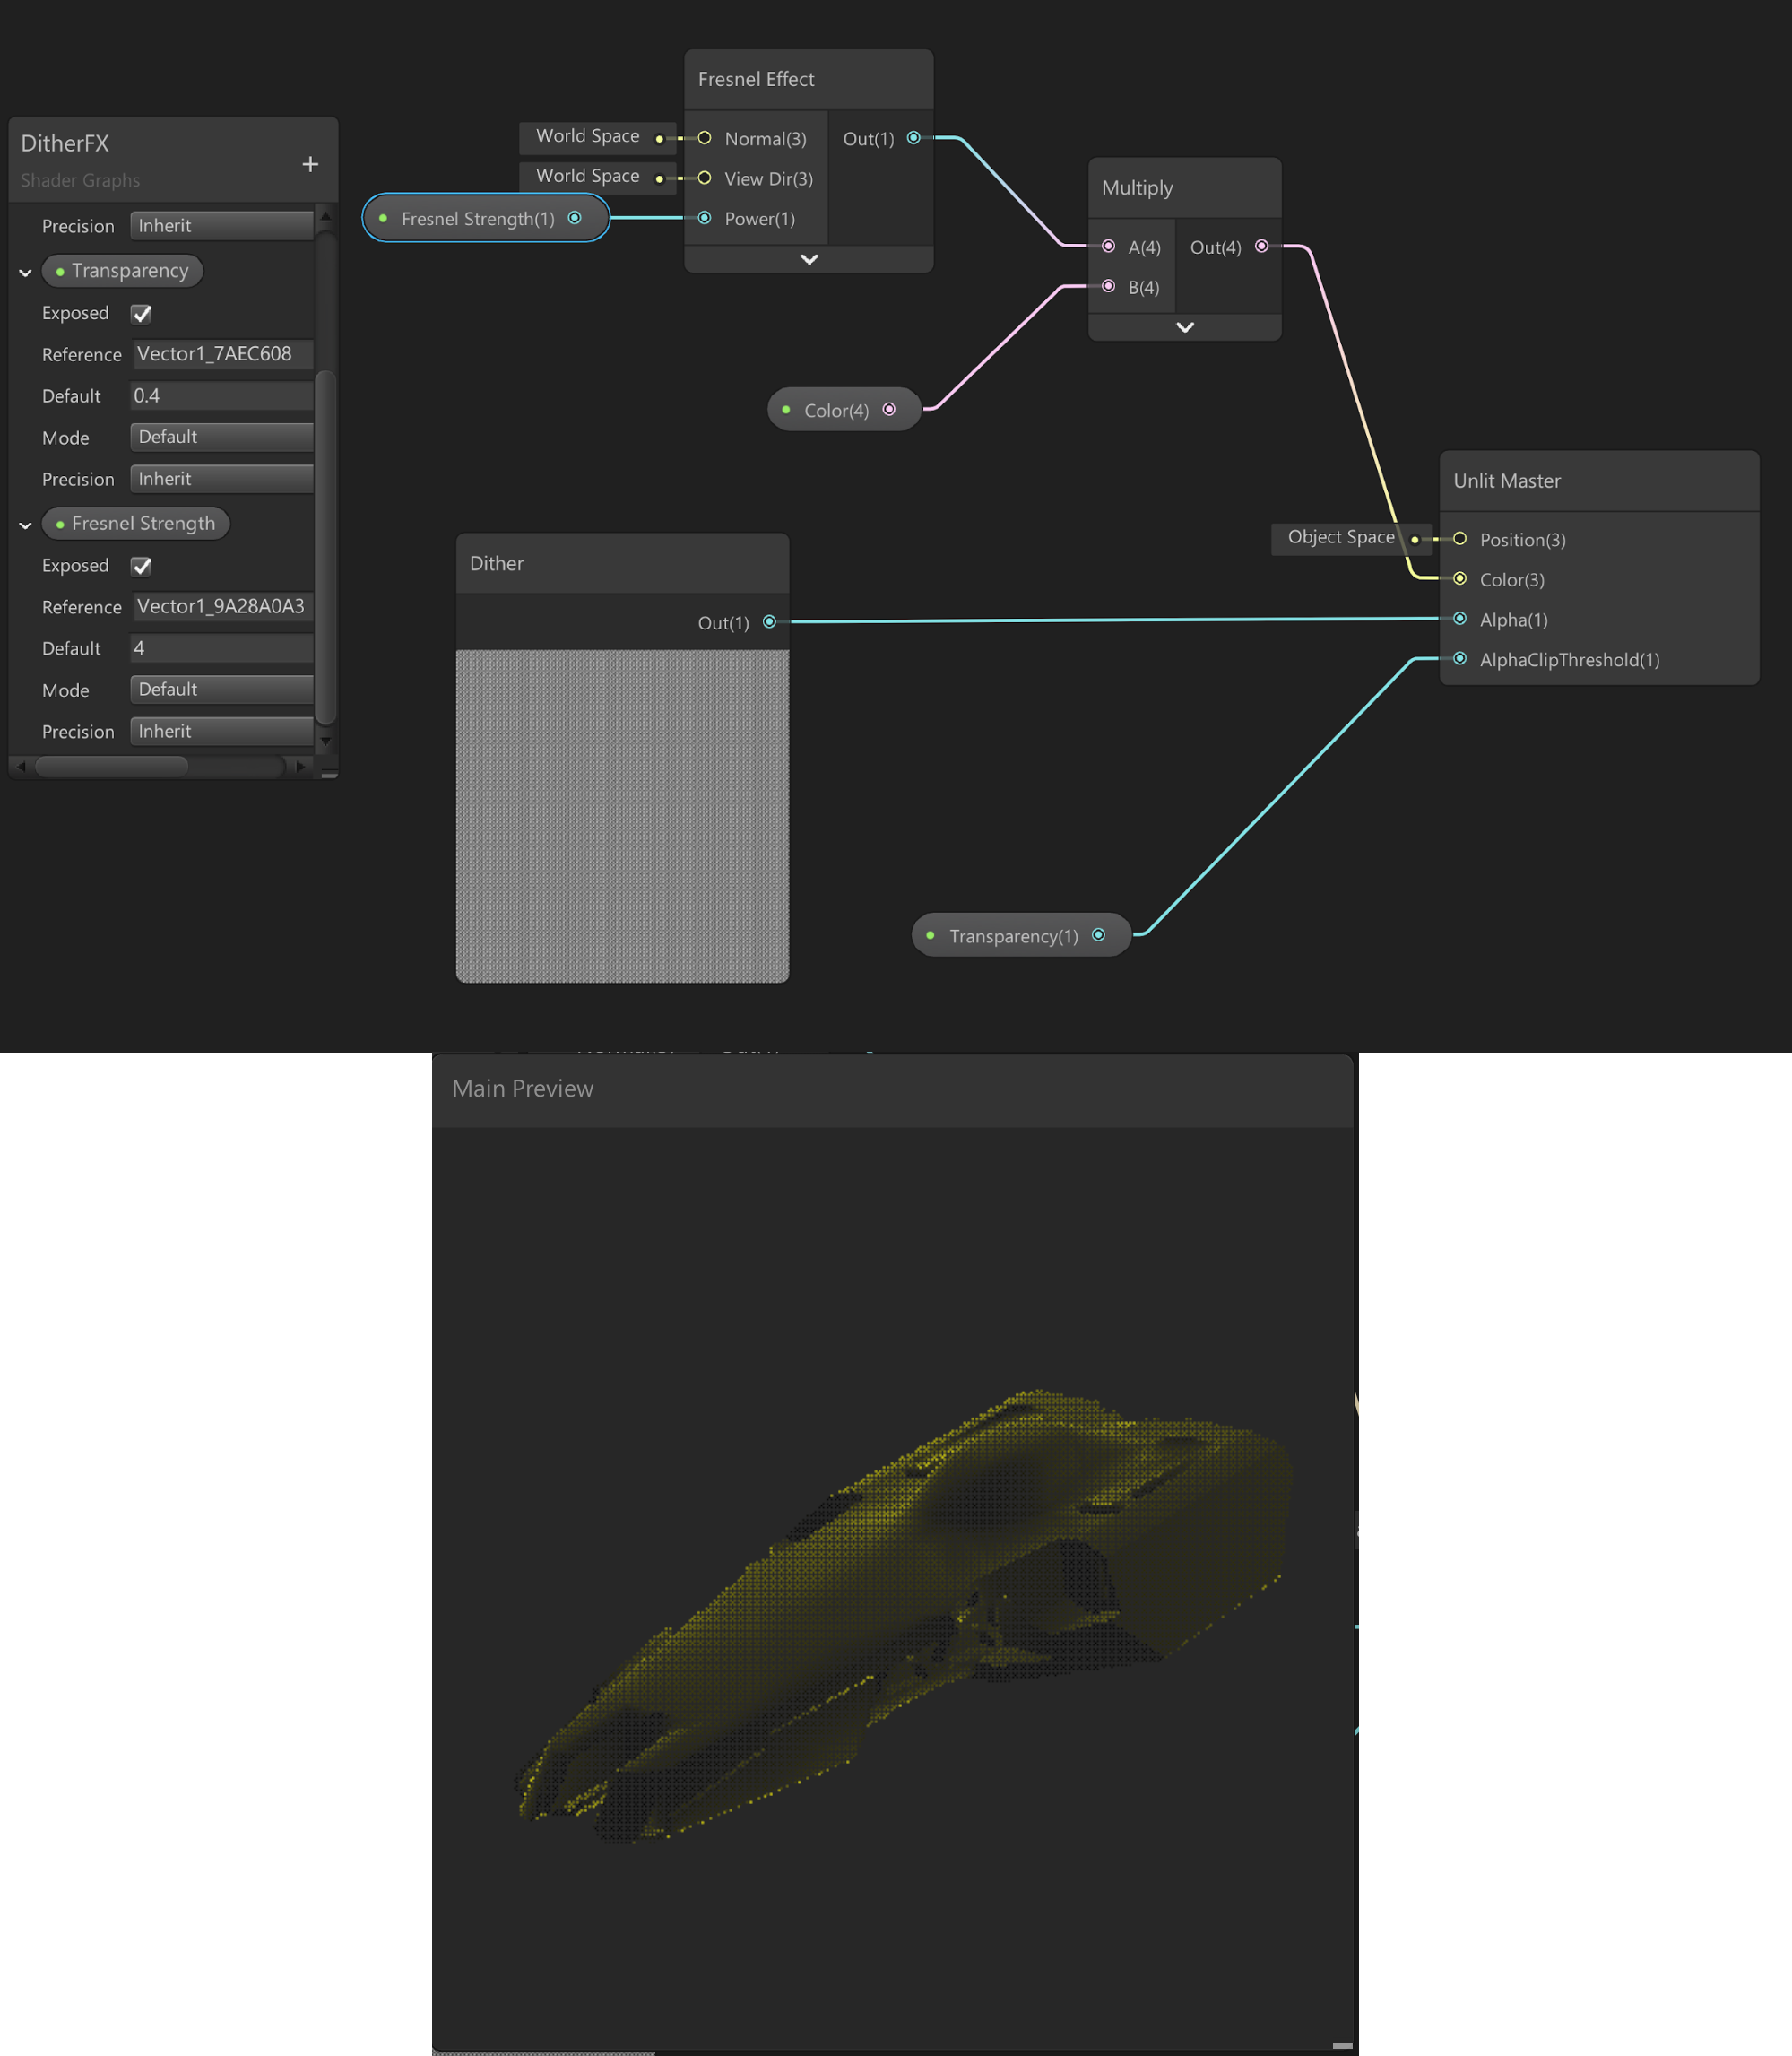Open the top Precision Inherit dropdown

coord(221,226)
